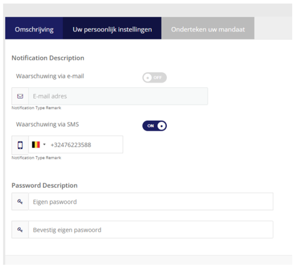This screenshot has width=294, height=267.
Task: Focus the E-mail adres input field
Action: tap(118, 96)
